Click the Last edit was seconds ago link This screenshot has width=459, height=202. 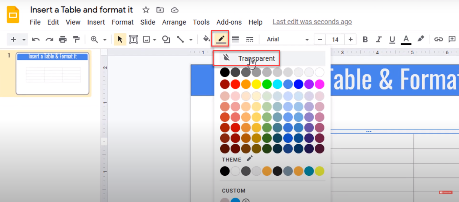312,22
